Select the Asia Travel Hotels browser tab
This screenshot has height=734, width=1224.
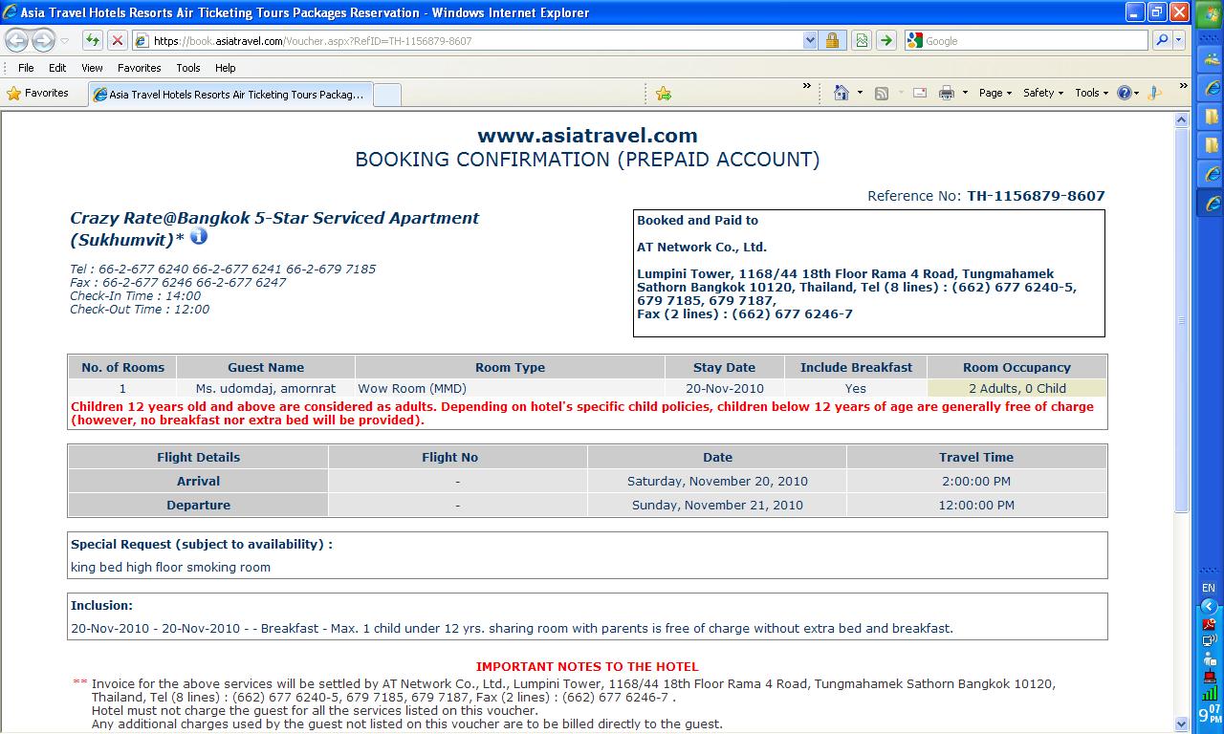229,95
